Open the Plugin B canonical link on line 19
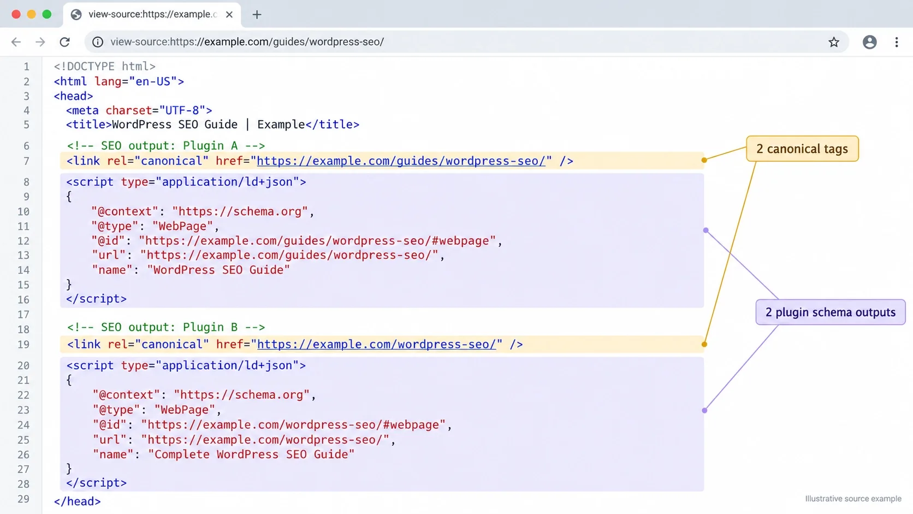 point(376,345)
